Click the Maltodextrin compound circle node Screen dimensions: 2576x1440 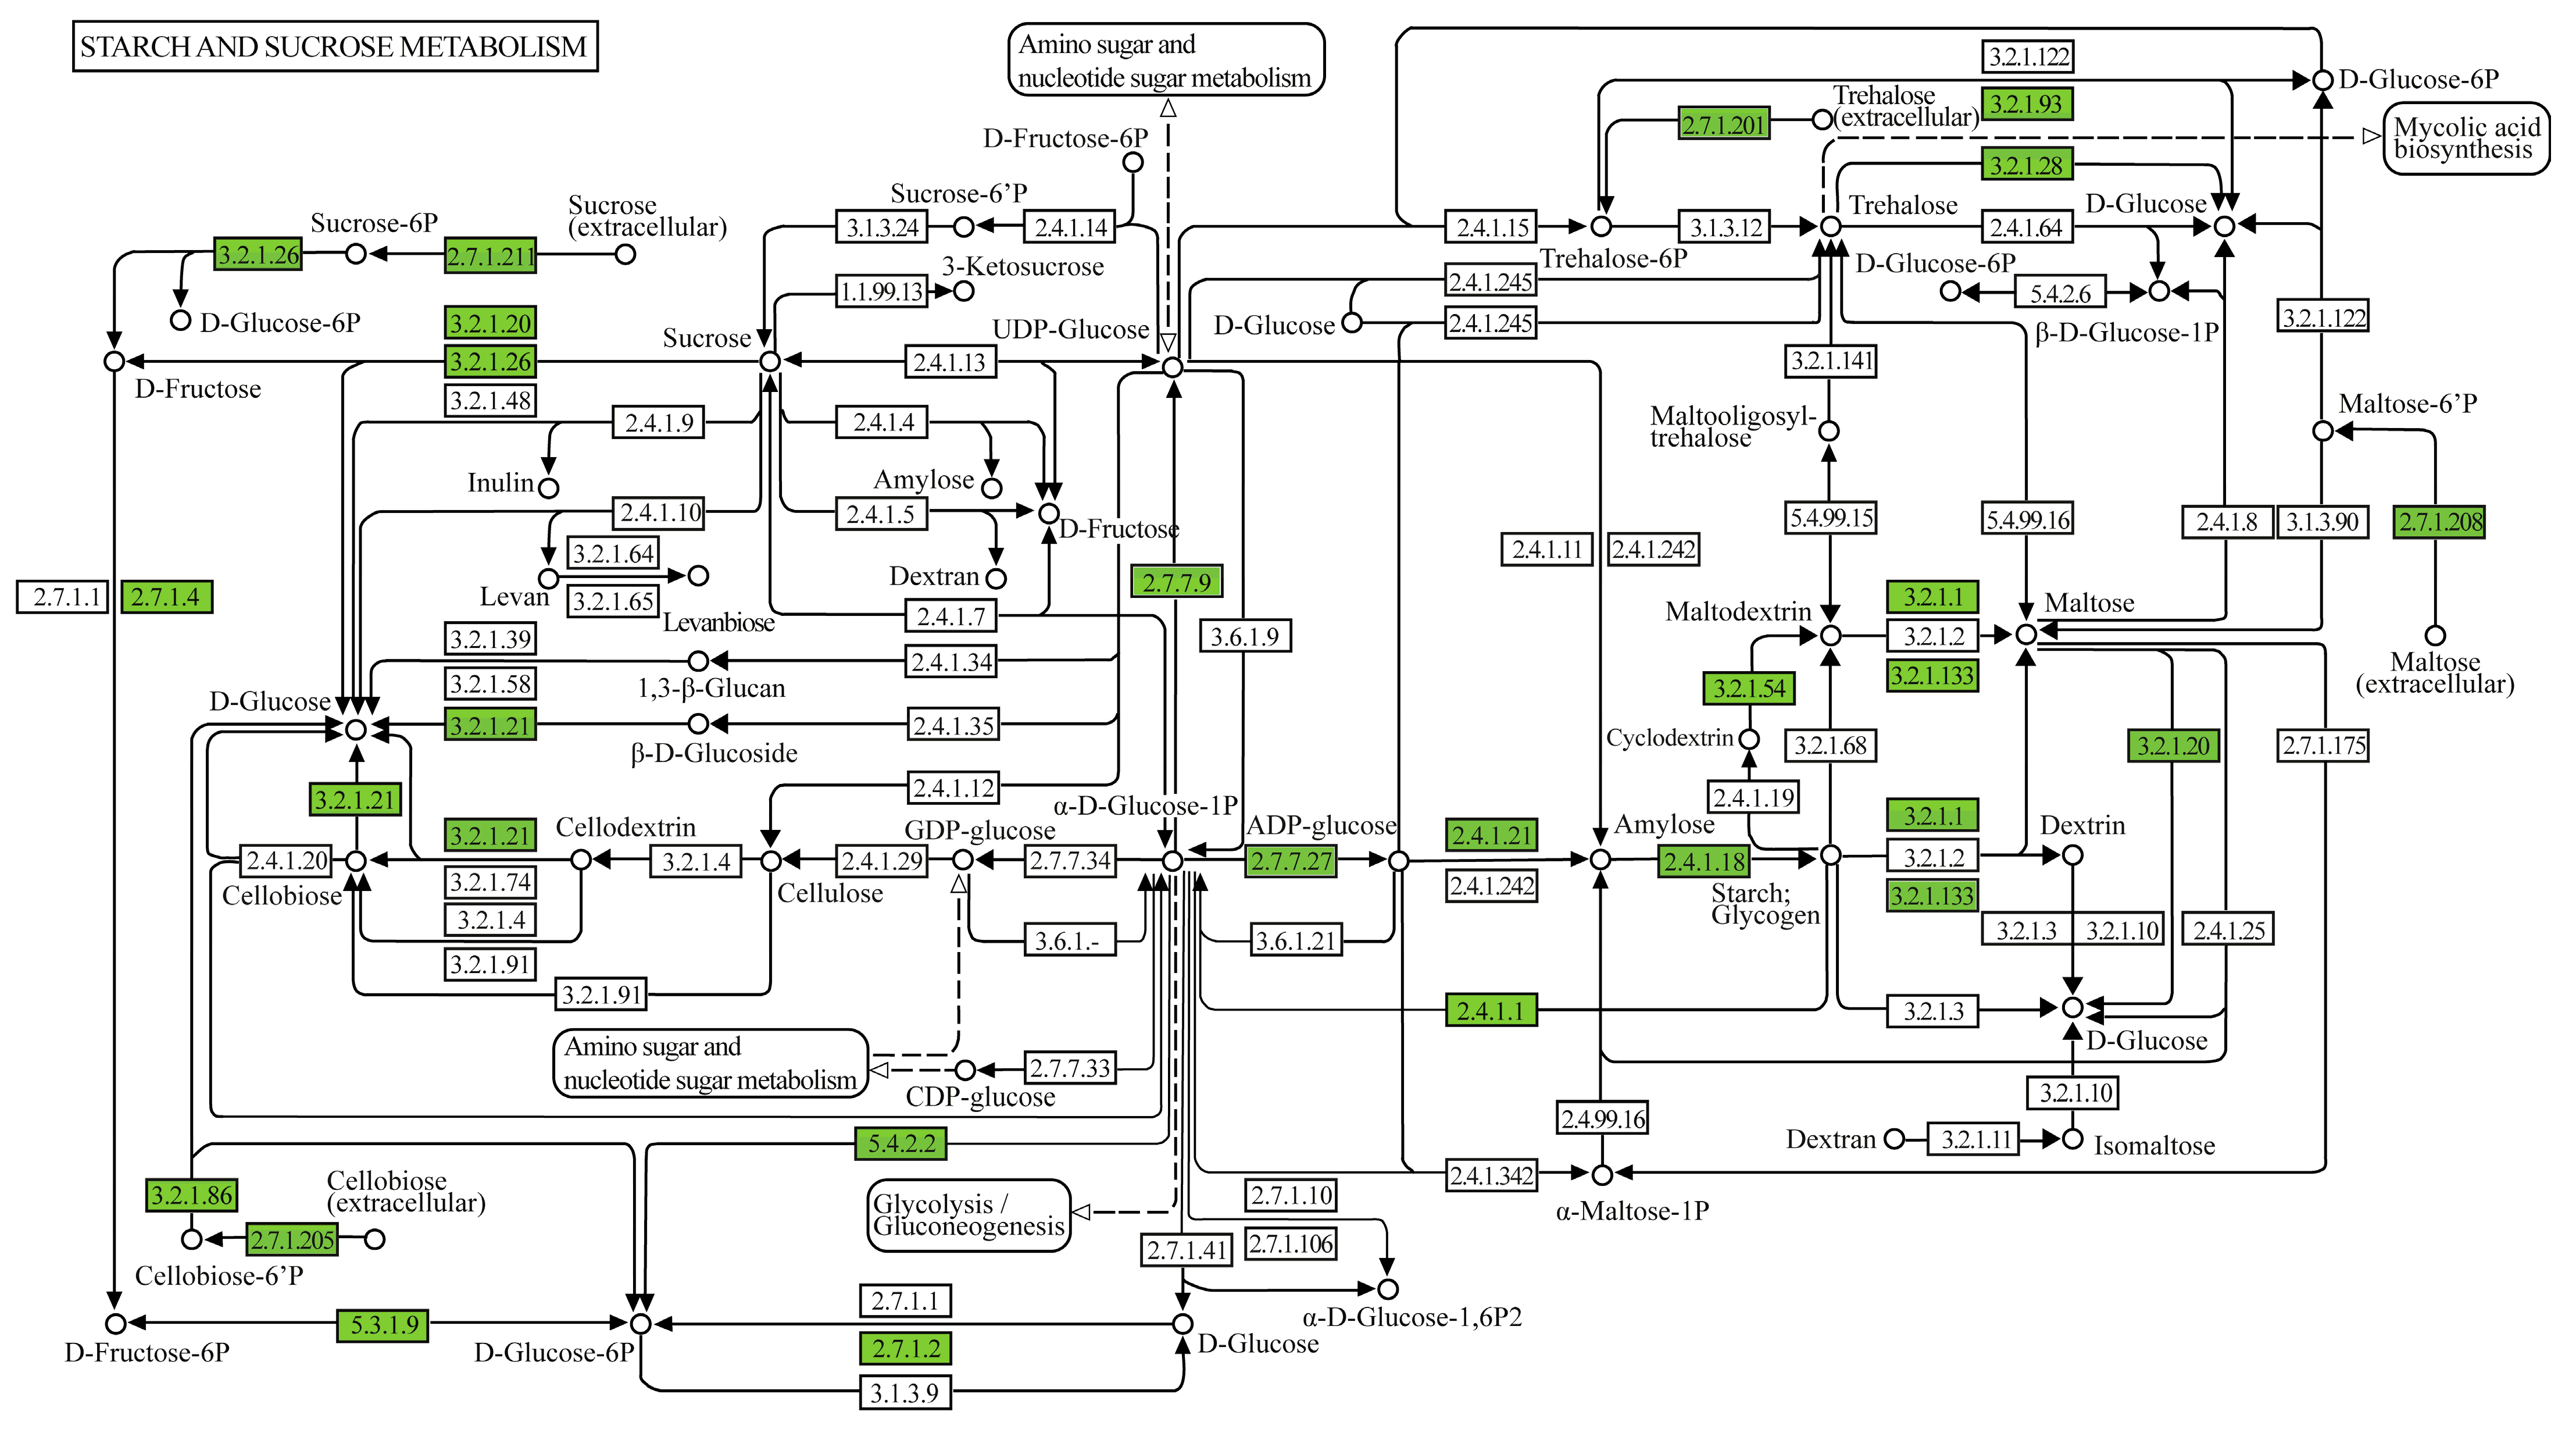click(x=1830, y=635)
